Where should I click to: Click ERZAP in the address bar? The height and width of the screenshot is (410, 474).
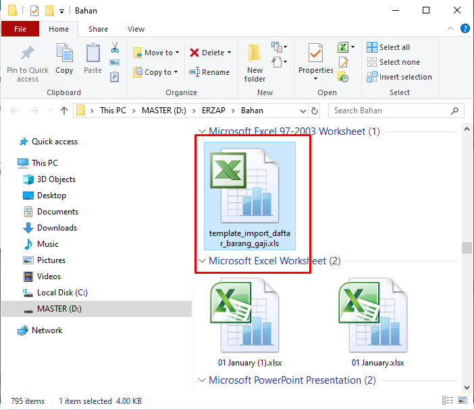tap(213, 111)
